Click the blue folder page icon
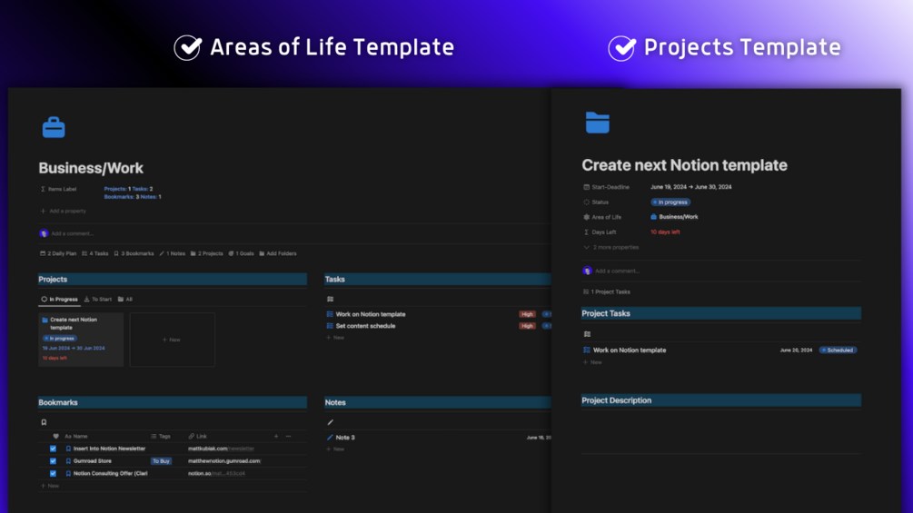Image resolution: width=913 pixels, height=513 pixels. tap(598, 123)
